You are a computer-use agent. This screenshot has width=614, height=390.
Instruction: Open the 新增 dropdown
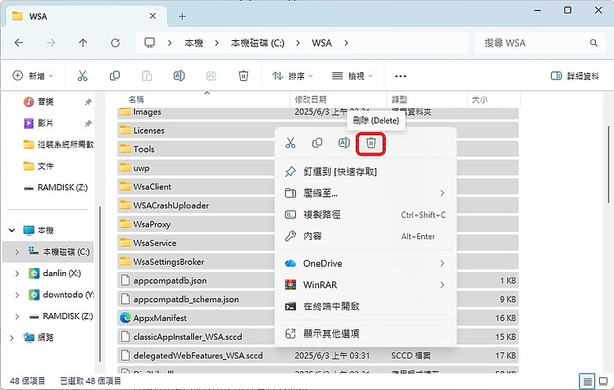(x=33, y=76)
